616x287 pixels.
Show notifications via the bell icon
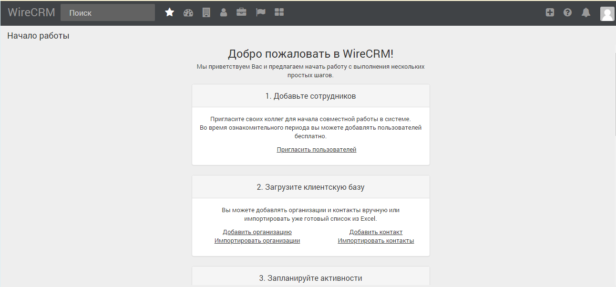(x=586, y=13)
